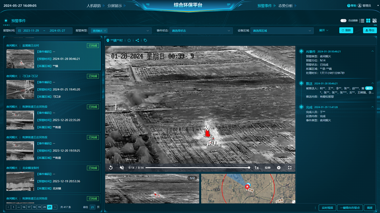The width and height of the screenshot is (380, 213).
Task: Share the event using the share icon
Action: [x=137, y=40]
